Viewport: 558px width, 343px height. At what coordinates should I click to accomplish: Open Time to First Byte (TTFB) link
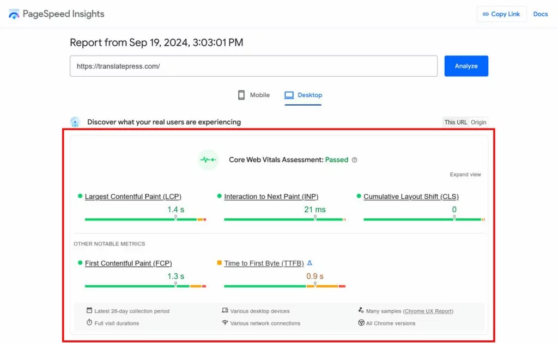(x=264, y=264)
